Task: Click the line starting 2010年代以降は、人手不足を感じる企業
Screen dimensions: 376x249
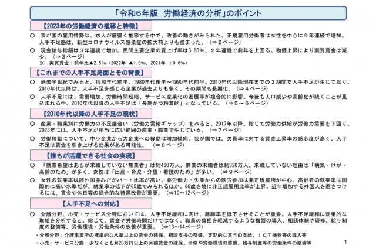Action: click(x=153, y=88)
